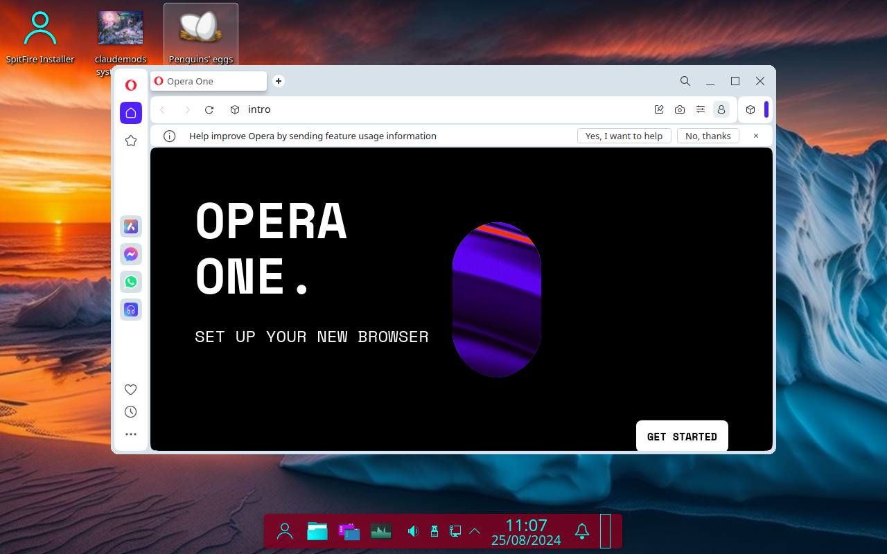
Task: Open Facebook Messenger in the sidebar
Action: [131, 254]
